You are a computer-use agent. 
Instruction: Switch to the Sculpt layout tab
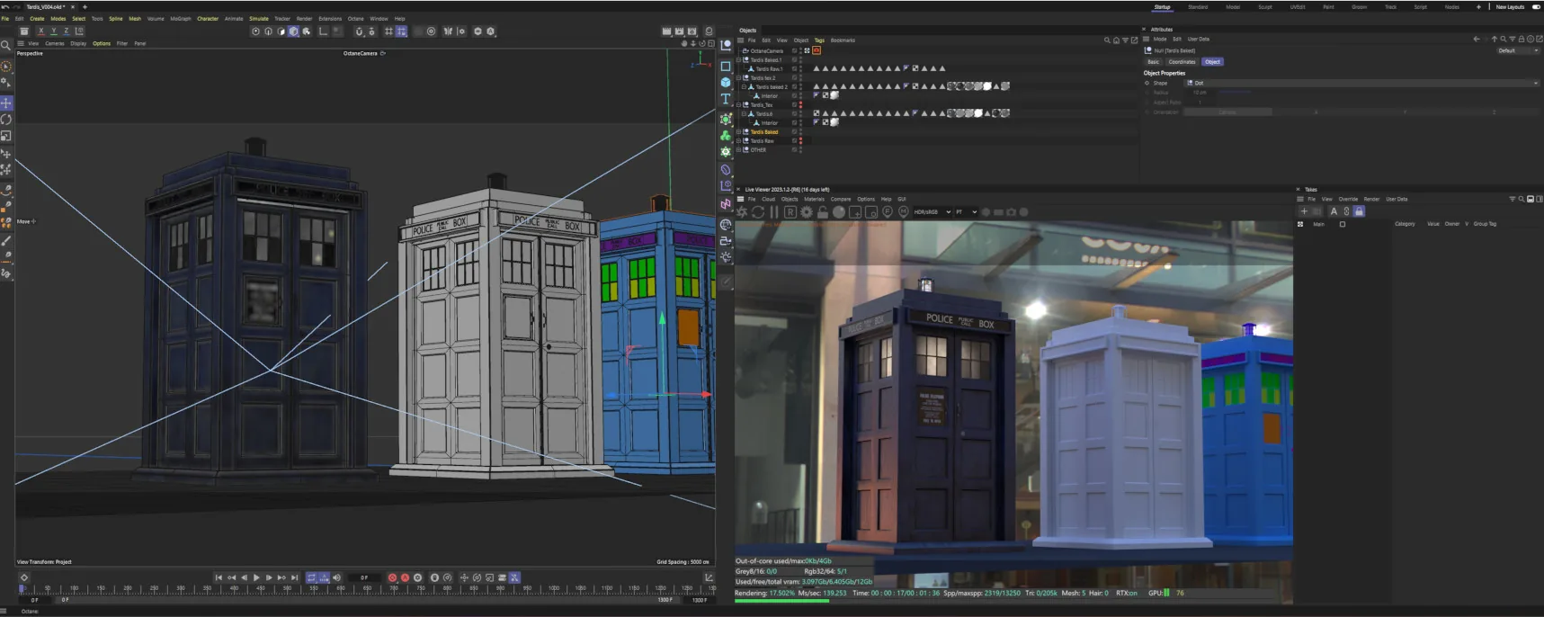tap(1265, 7)
